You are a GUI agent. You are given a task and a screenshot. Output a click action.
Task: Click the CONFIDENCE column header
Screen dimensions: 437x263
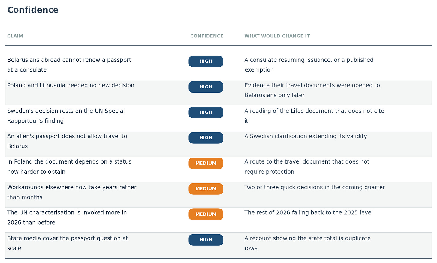point(207,36)
